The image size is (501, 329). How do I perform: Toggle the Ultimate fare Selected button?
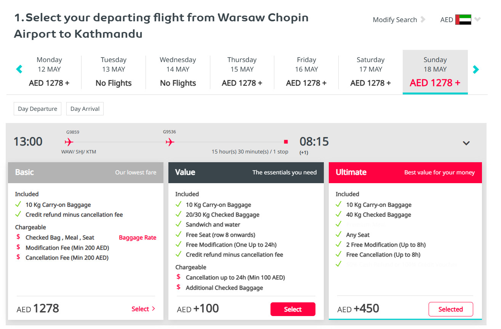[451, 309]
